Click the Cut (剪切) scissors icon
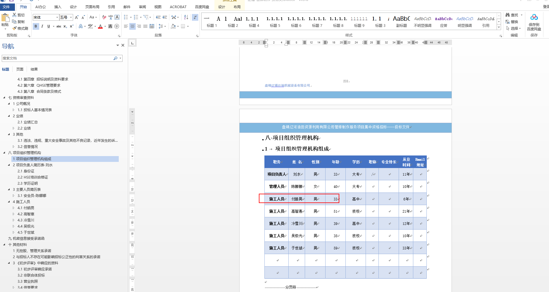 pyautogui.click(x=14, y=15)
